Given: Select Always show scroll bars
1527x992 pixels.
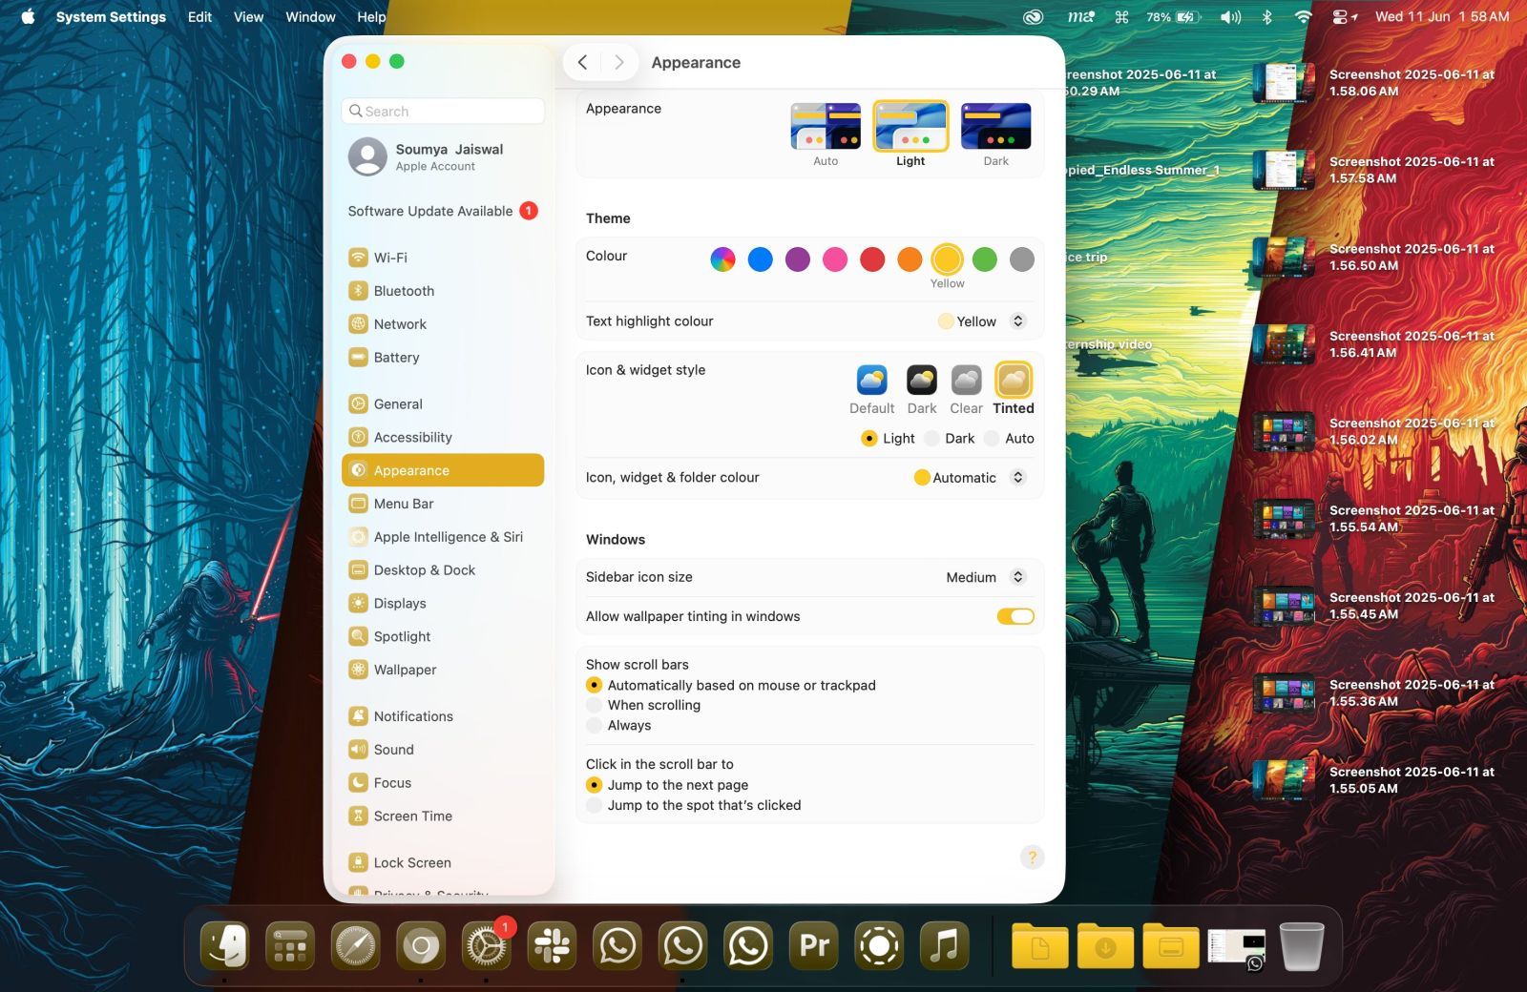Looking at the screenshot, I should click(x=618, y=726).
